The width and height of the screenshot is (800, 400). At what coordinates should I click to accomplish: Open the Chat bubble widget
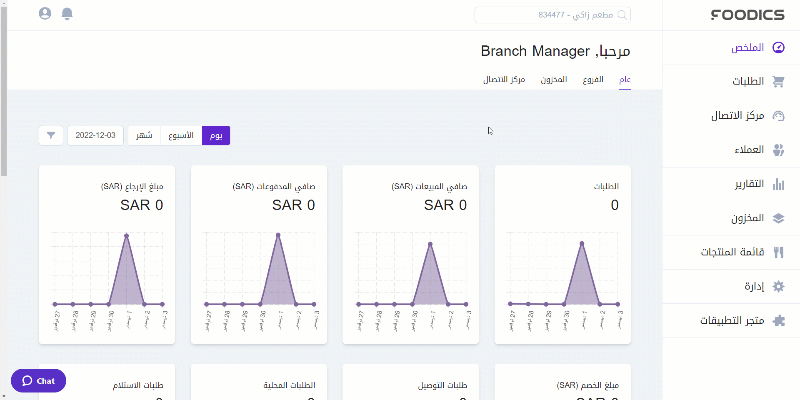[38, 380]
